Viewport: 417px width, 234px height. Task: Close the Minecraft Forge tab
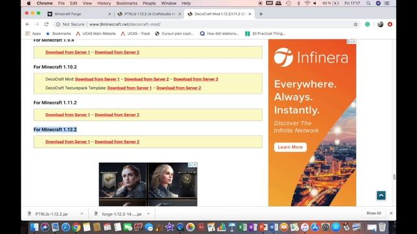click(109, 14)
